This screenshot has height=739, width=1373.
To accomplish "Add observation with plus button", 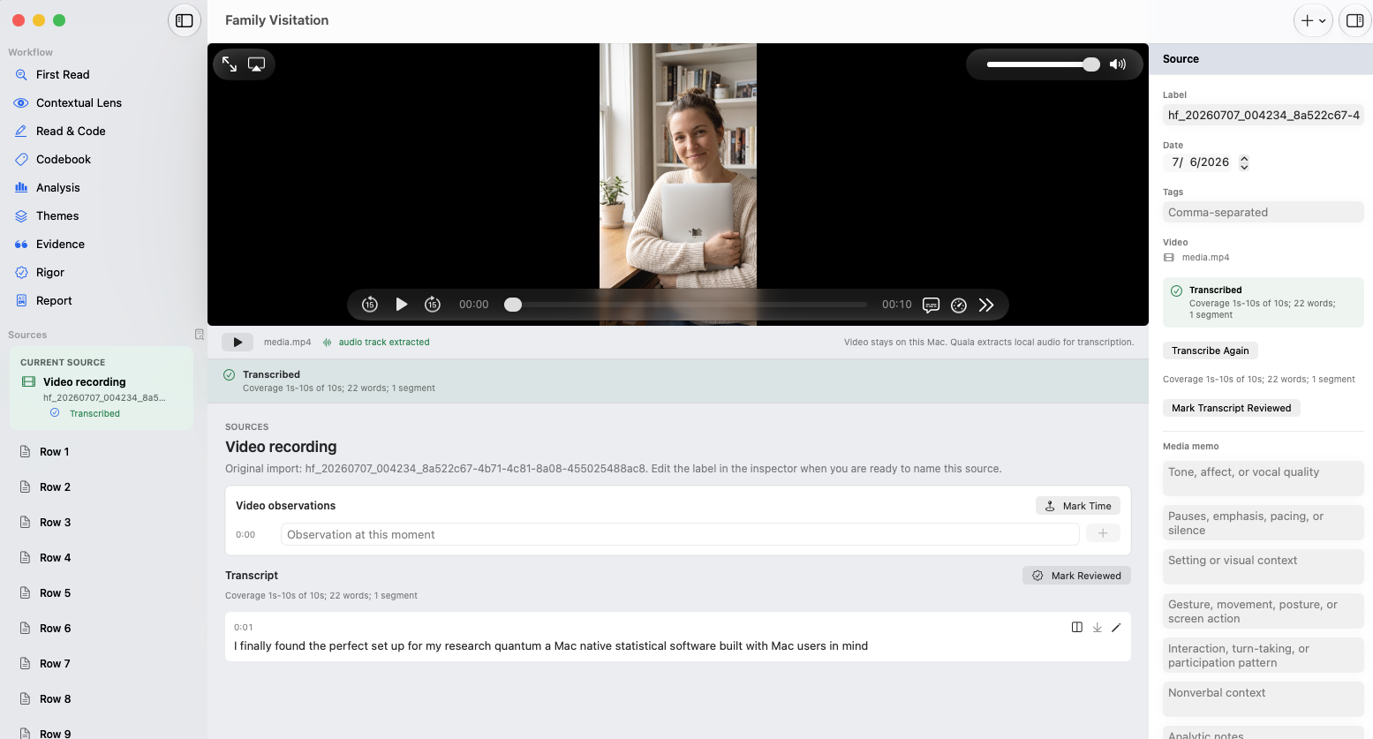I will click(1103, 533).
